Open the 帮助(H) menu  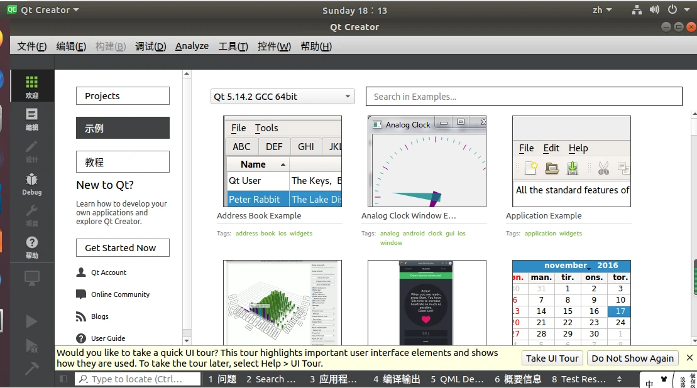[x=316, y=46]
